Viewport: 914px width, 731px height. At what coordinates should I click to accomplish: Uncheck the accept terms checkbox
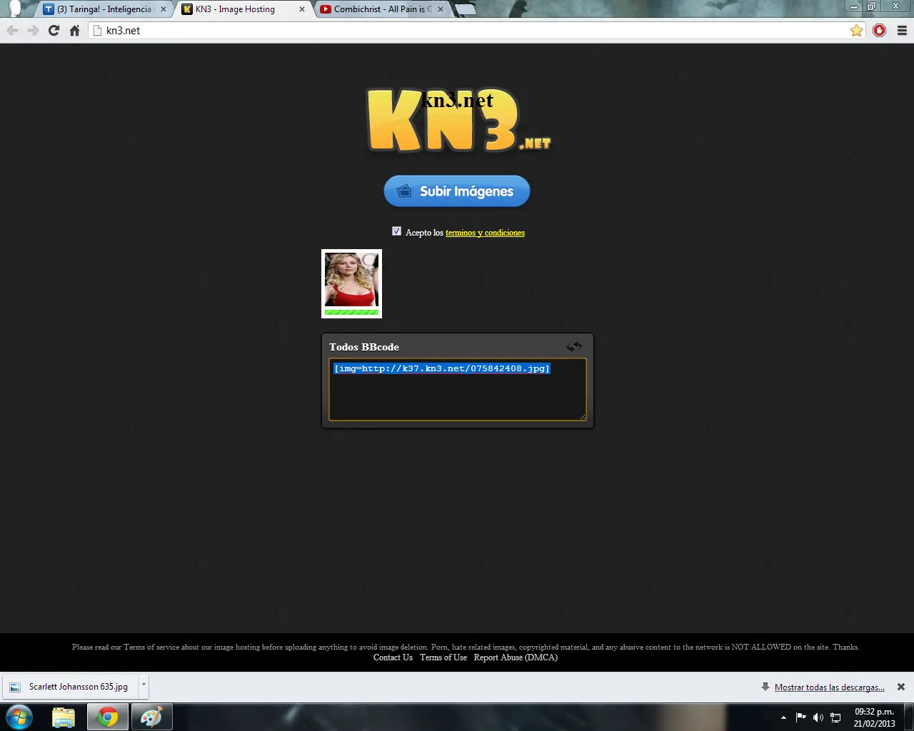point(397,231)
